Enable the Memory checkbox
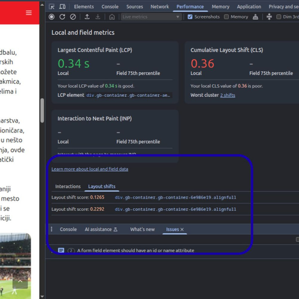Viewport: 299px width, 299px height. click(x=226, y=17)
